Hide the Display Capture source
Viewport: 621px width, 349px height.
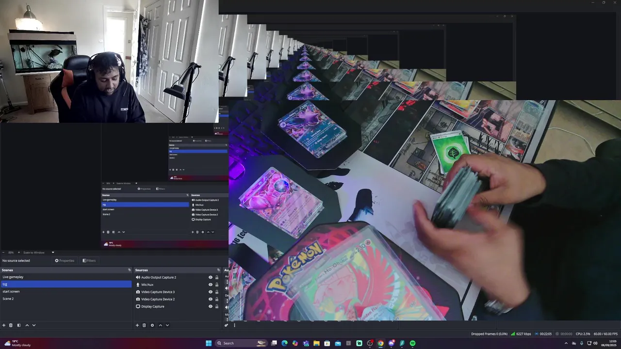tap(211, 306)
